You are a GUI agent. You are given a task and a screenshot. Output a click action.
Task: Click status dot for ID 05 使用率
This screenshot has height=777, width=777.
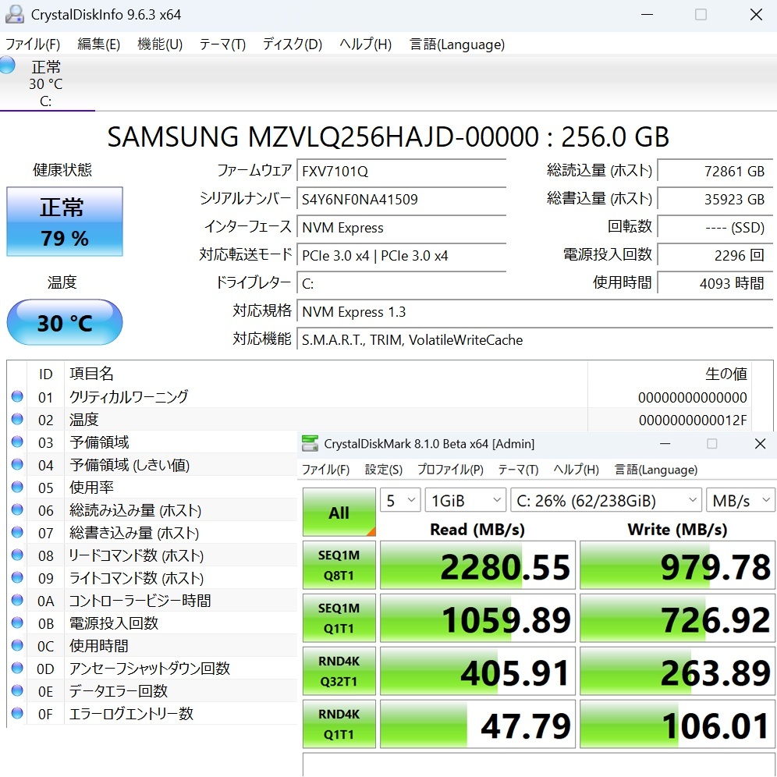[x=17, y=487]
